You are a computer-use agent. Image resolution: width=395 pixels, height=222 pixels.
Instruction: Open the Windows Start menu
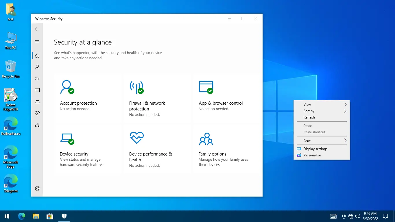point(7,216)
